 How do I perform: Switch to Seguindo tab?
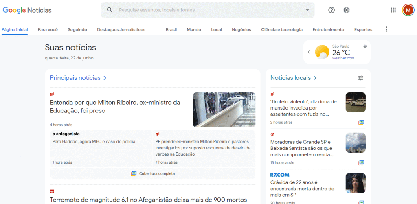pos(77,30)
